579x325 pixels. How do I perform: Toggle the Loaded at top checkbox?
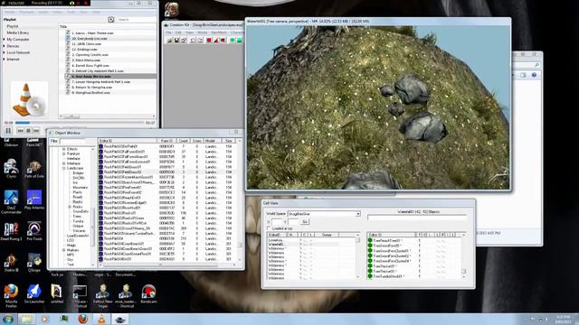point(269,228)
